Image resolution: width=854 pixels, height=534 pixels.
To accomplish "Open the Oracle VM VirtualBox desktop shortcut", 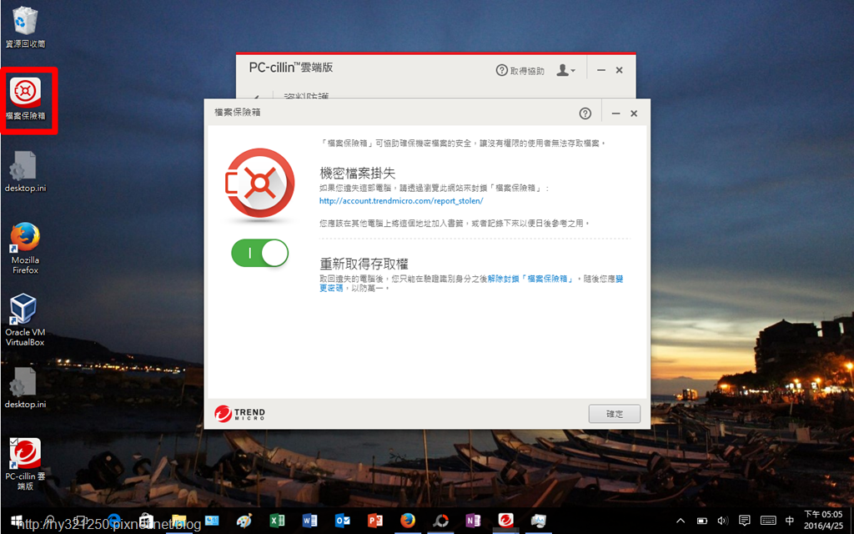I will pyautogui.click(x=25, y=320).
